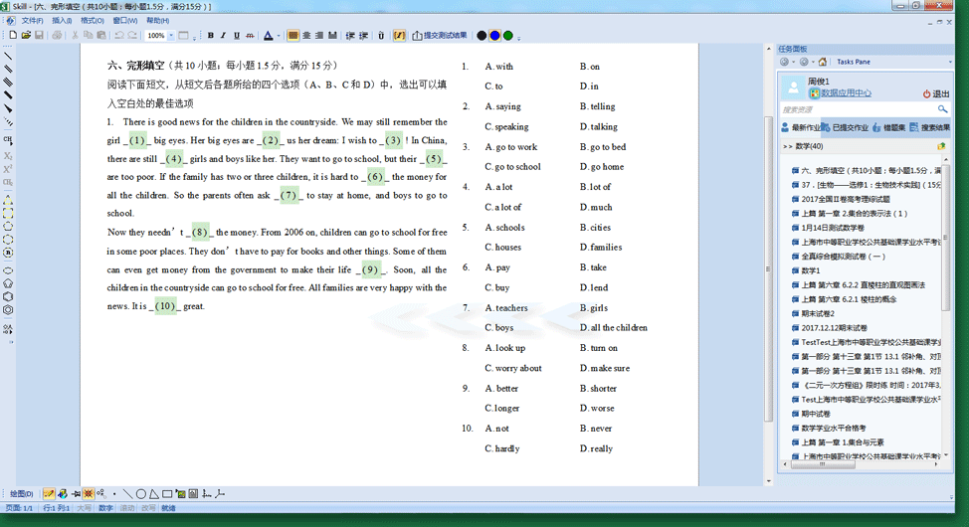Viewport: 969px width, 527px height.
Task: Select the rectangle shape drawing tool
Action: tap(167, 494)
